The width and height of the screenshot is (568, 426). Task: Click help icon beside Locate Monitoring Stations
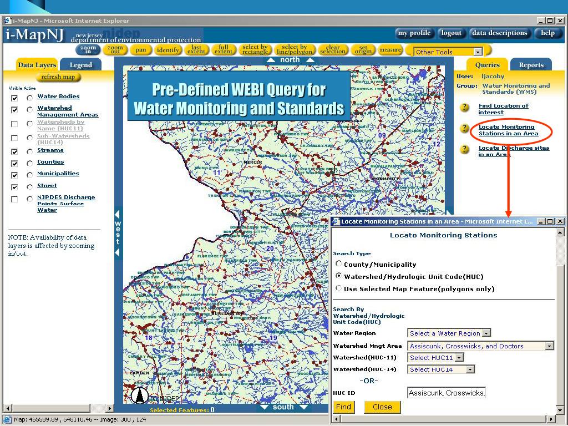click(x=464, y=128)
